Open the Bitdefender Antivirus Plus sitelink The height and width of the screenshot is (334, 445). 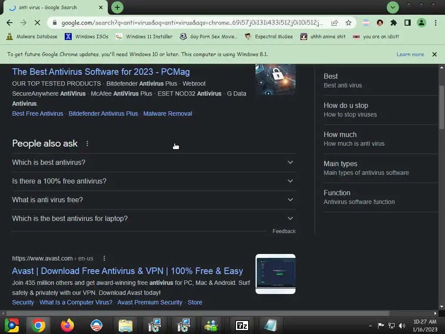click(103, 114)
